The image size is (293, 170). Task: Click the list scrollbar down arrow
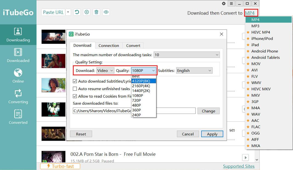tap(257, 160)
